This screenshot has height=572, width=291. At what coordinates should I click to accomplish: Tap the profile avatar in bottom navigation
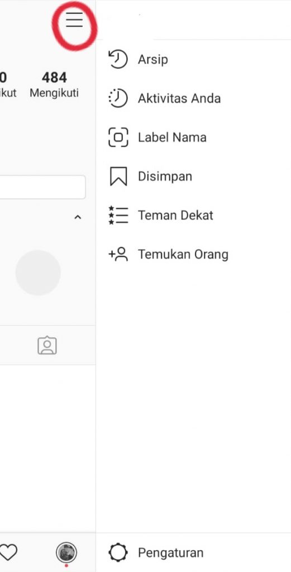[66, 552]
